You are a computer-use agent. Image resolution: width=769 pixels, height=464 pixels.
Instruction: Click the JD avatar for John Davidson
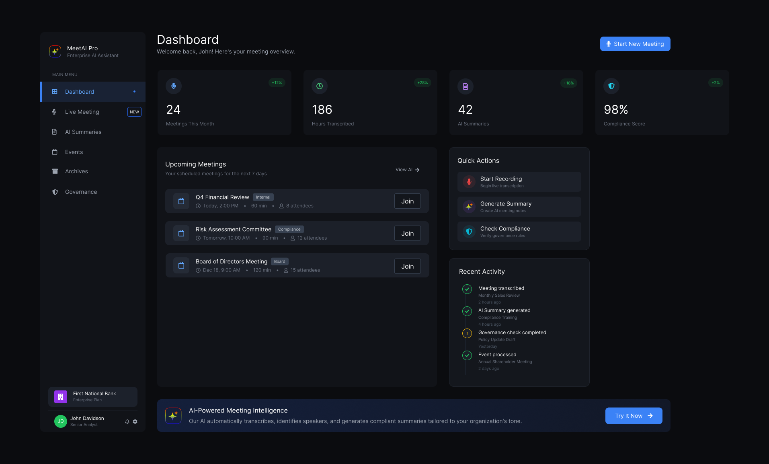pos(60,421)
